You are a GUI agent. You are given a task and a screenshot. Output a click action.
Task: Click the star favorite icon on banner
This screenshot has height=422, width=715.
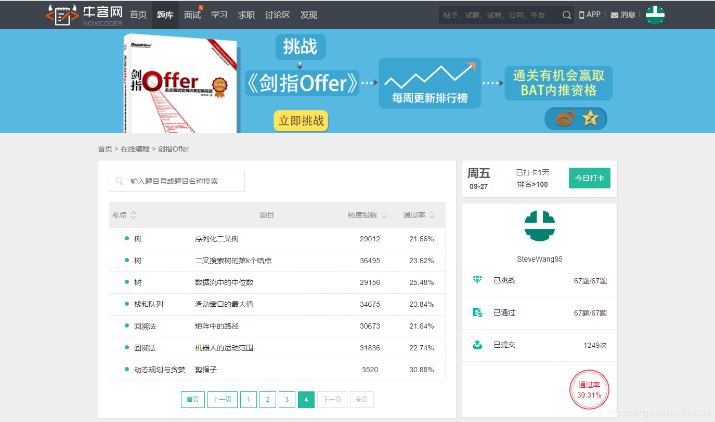click(x=590, y=118)
